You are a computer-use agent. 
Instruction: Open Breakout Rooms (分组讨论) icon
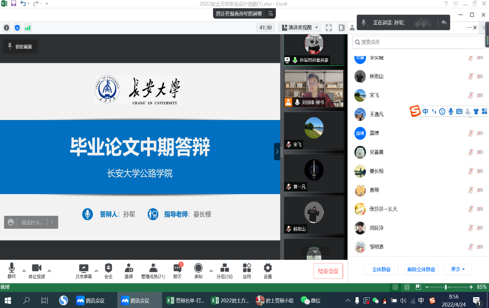coord(224,268)
